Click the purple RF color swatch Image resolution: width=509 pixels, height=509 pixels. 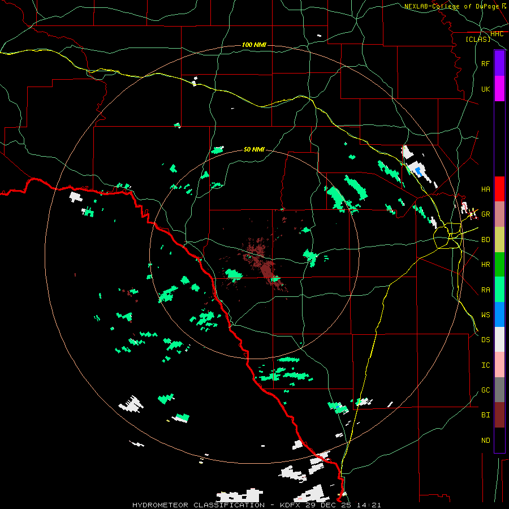499,63
